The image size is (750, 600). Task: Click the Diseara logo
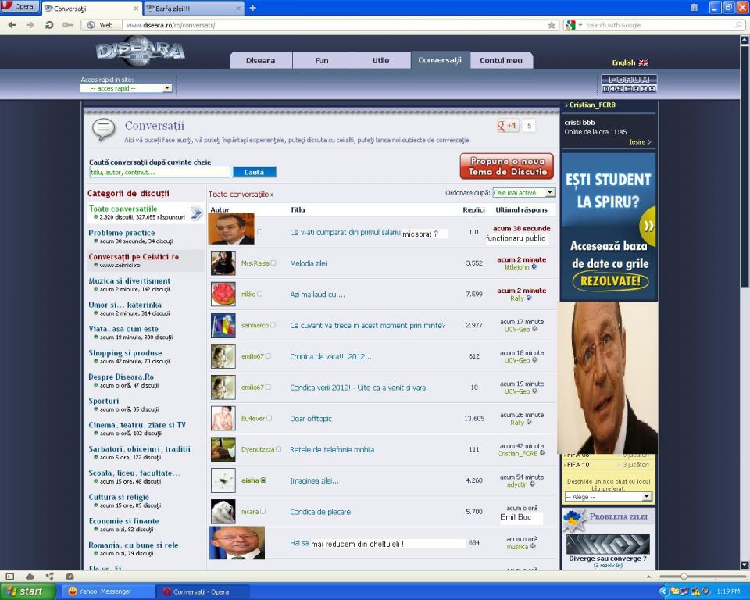(140, 51)
